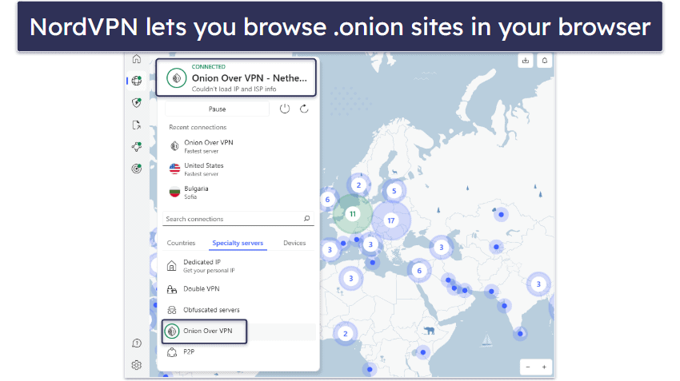
Task: Choose Dedicated IP specialty server
Action: coord(238,266)
